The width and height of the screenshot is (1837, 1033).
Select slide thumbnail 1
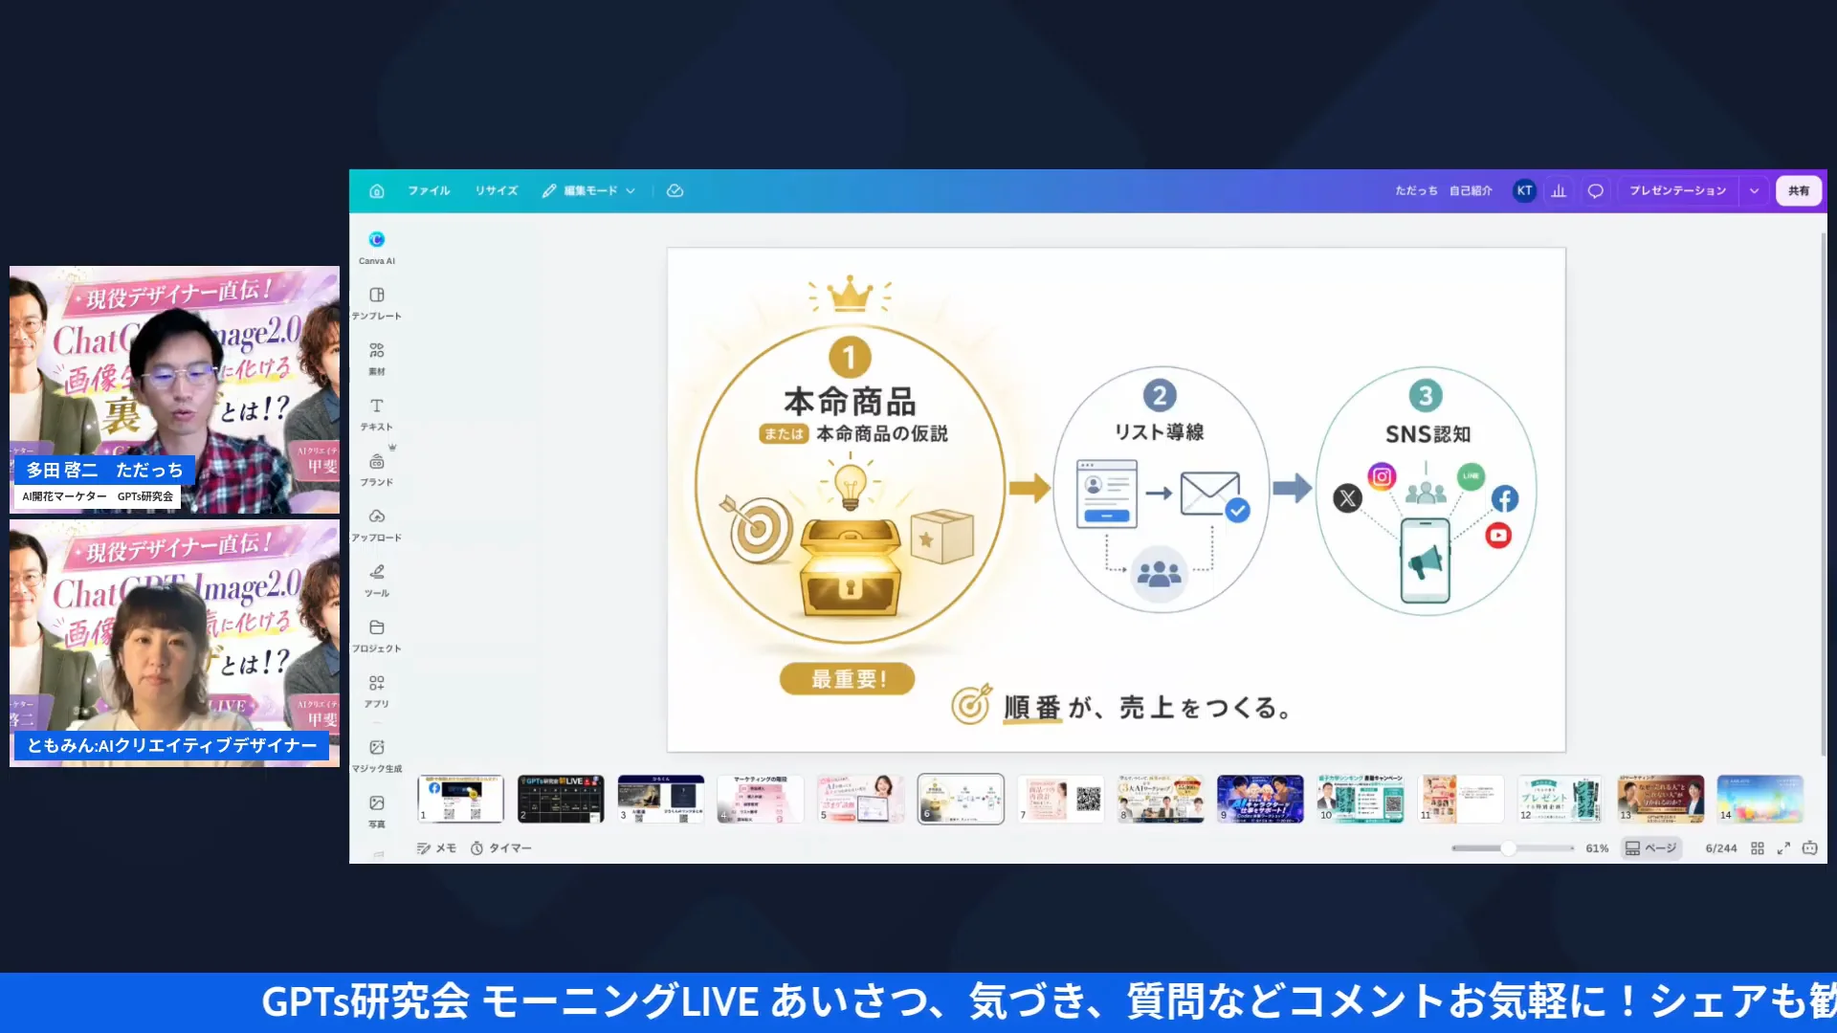tap(460, 799)
